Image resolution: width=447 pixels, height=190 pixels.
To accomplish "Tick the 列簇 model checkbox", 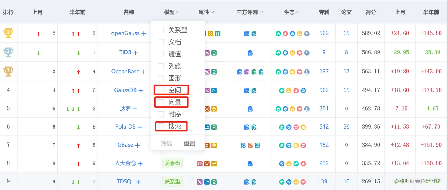I will 161,66.
